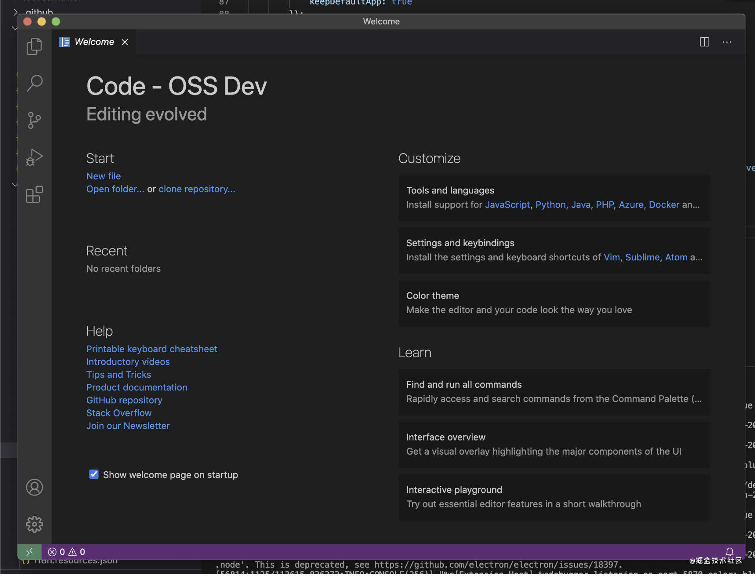Open notifications bell in status bar
The image size is (755, 576).
[730, 552]
